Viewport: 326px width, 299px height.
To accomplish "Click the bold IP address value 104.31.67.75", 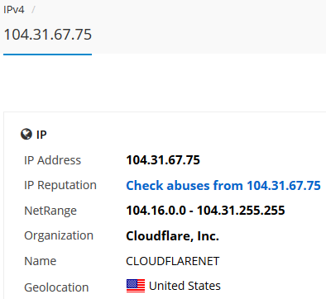I will click(x=163, y=160).
